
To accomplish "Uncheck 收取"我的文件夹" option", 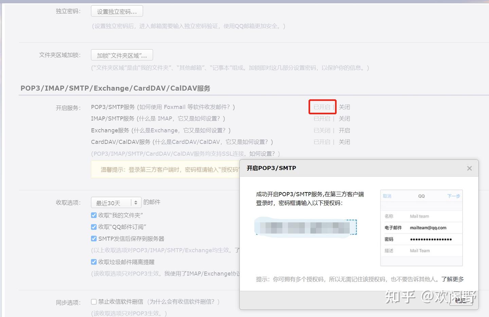I will coord(94,215).
